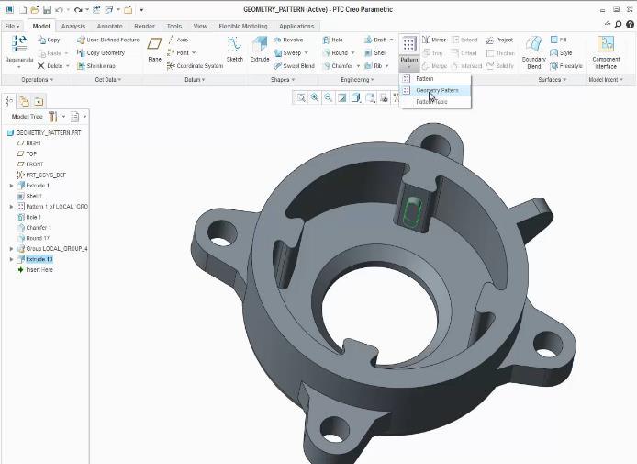The image size is (637, 464).
Task: Switch to the Analysis ribbon tab
Action: pyautogui.click(x=73, y=27)
